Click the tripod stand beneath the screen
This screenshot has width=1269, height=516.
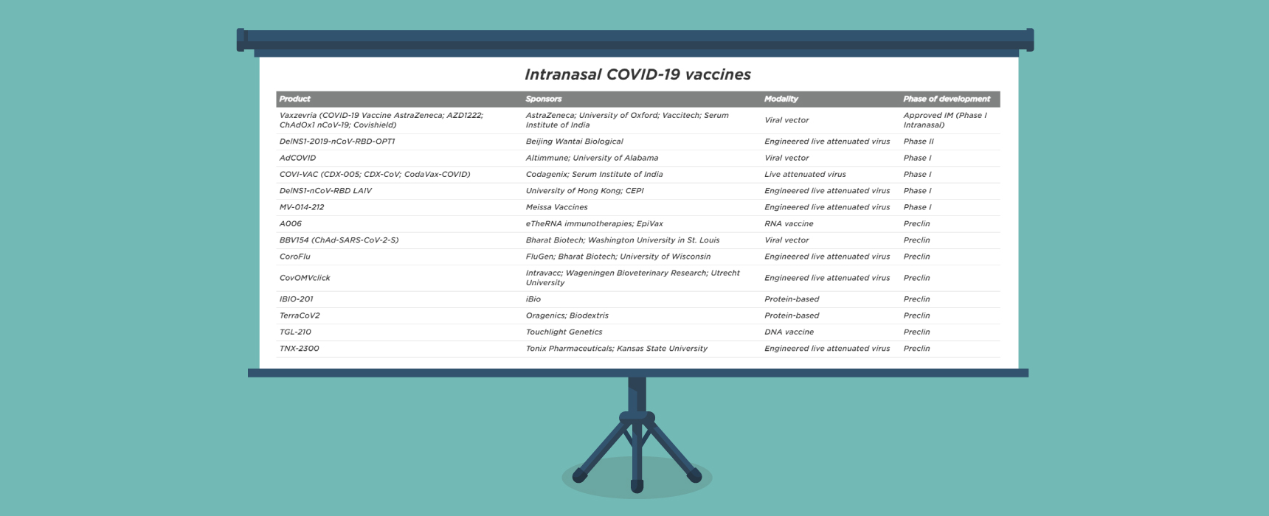637,435
